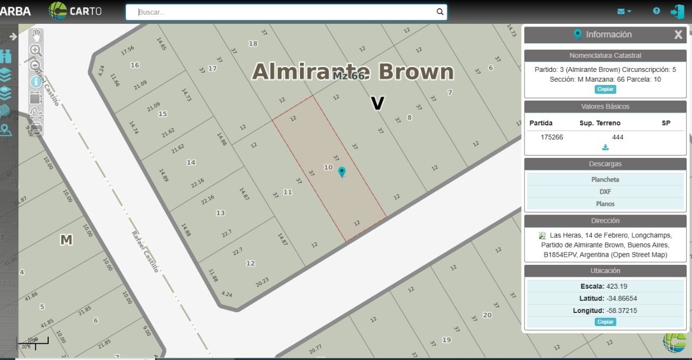Click the fingerprint icon in the sidebar
Screen dimensions: 692x360
pyautogui.click(x=5, y=111)
